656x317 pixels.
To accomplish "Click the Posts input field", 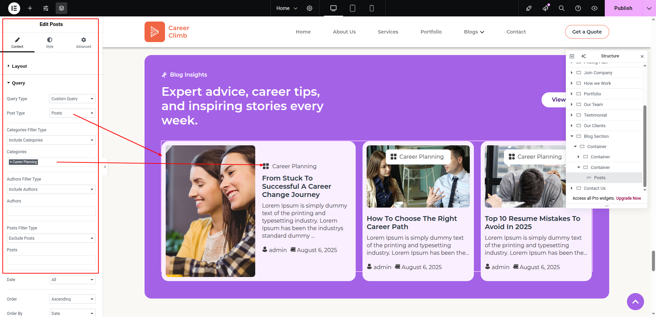I will coord(51,260).
